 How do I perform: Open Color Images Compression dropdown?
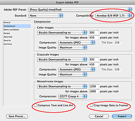coord(77,43)
